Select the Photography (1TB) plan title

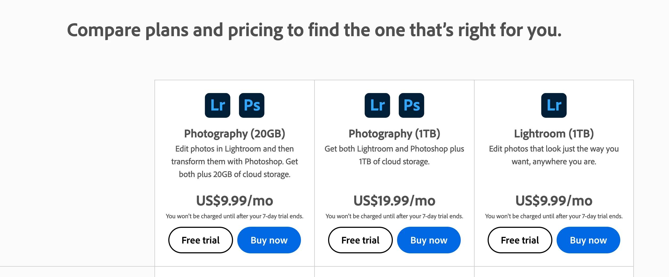(x=394, y=134)
